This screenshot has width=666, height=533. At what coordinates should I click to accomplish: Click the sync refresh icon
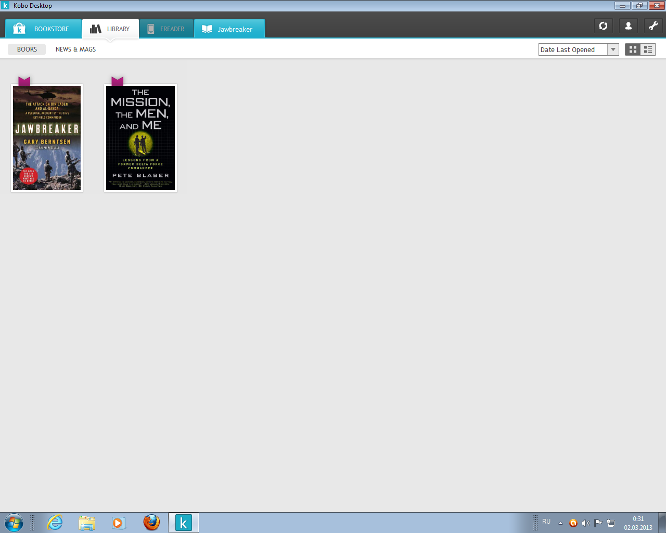(603, 26)
